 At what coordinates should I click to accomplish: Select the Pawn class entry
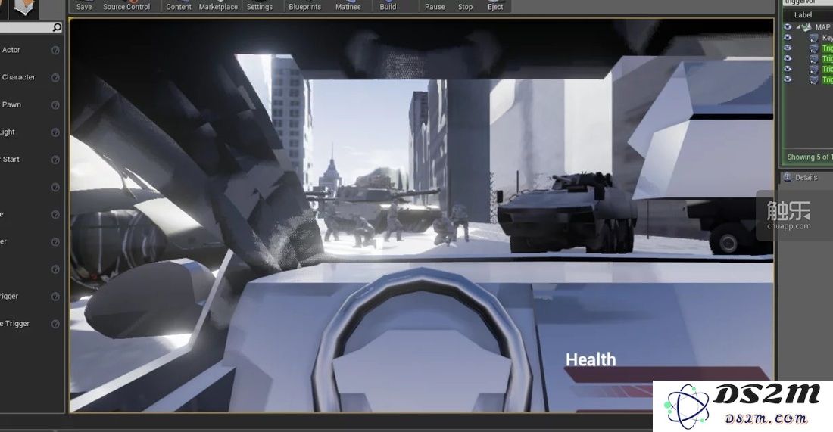coord(11,104)
